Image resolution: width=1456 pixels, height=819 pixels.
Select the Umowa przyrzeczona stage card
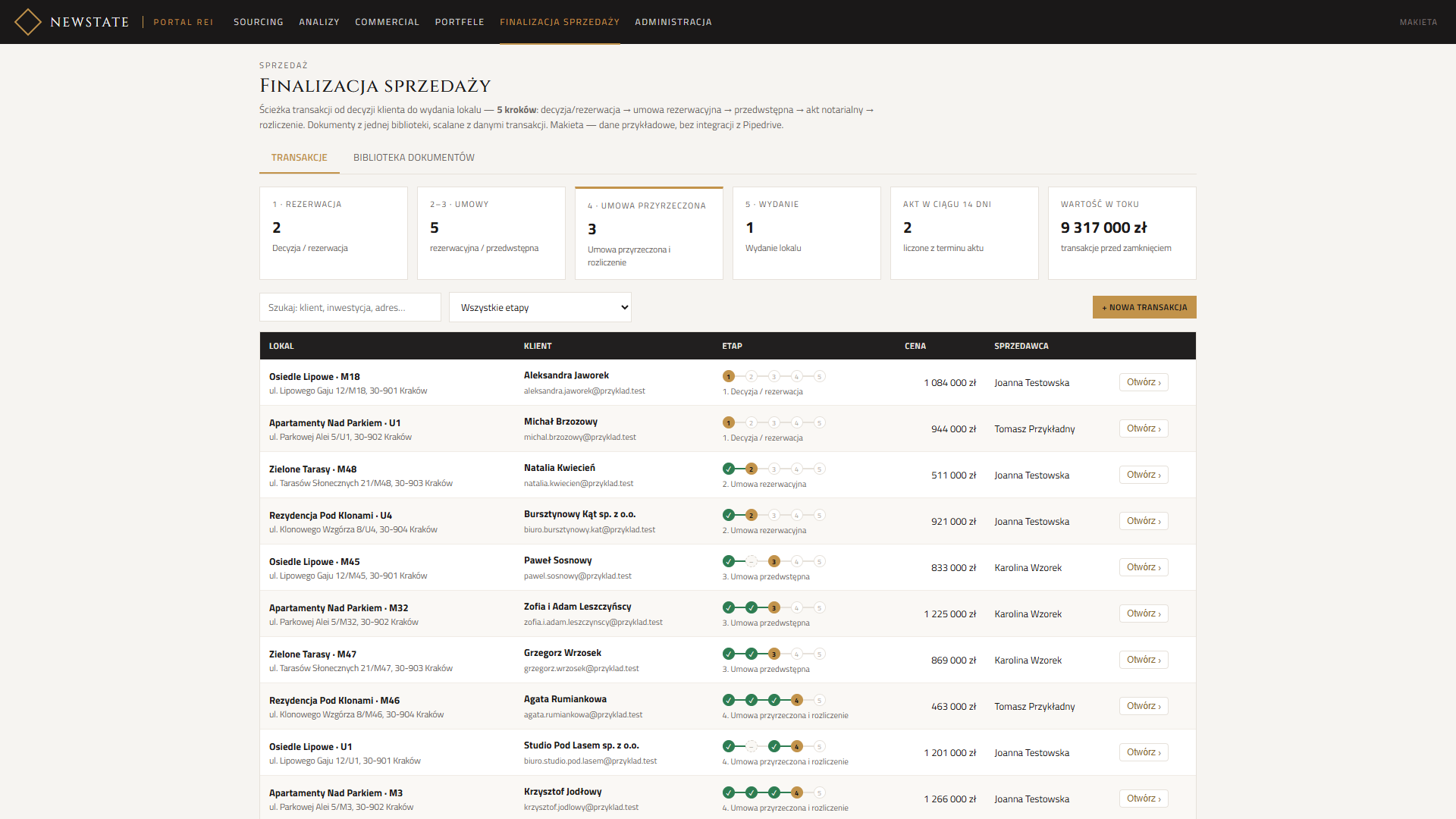coord(649,234)
